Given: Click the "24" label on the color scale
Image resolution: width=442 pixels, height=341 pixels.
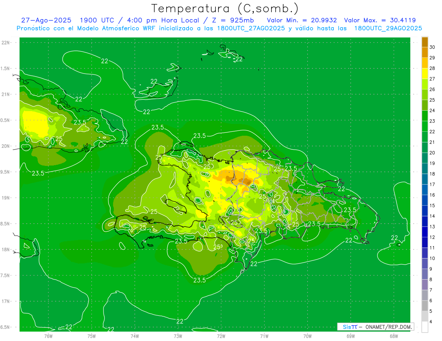Looking at the screenshot, I should pyautogui.click(x=432, y=110).
